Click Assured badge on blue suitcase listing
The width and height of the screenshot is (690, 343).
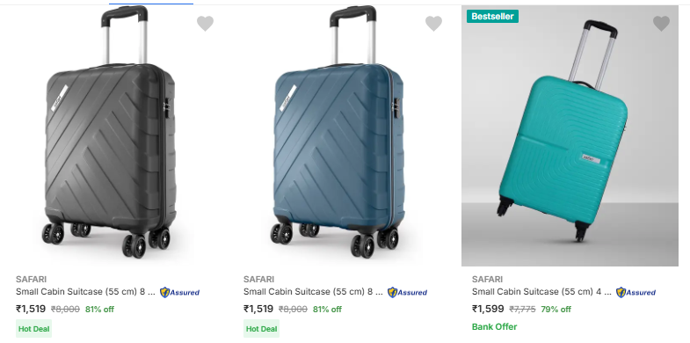407,292
